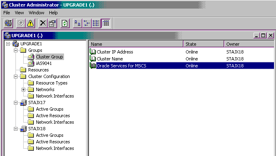Select the Cluster Name row text
Image resolution: width=276 pixels, height=156 pixels.
pos(110,59)
